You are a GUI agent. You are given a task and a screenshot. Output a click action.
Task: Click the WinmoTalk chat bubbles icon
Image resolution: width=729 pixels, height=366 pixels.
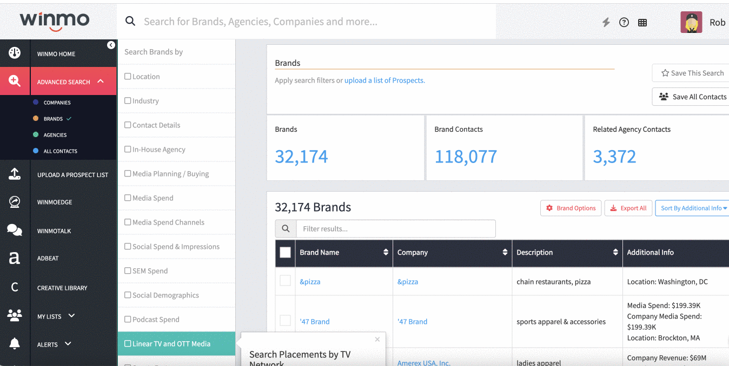[15, 231]
